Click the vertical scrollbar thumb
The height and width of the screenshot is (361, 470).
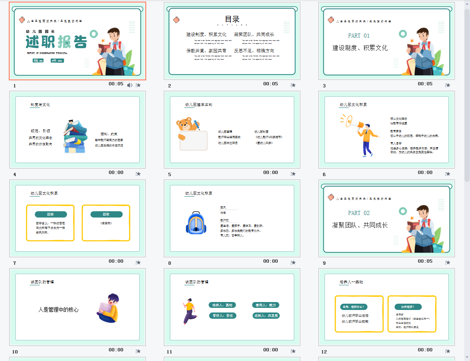467,95
